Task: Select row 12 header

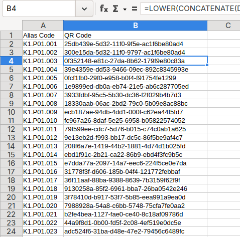Action: click(11, 129)
